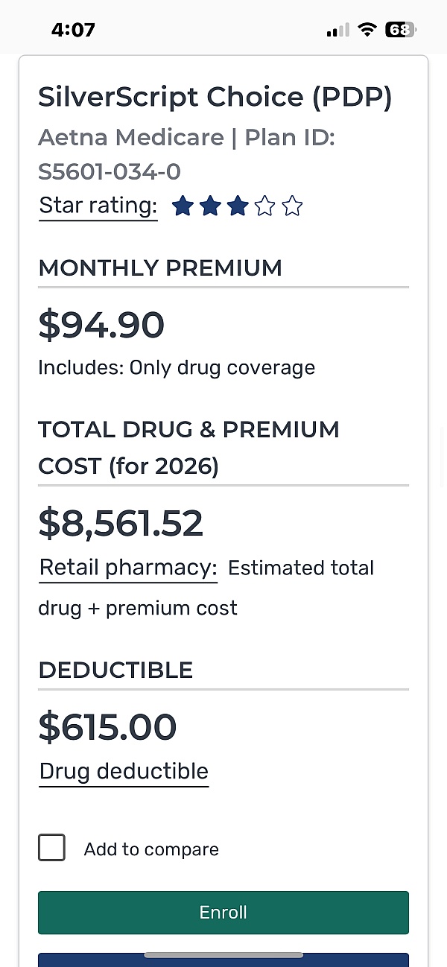This screenshot has height=967, width=447.
Task: Tap the $8,561.52 total cost amount
Action: tap(121, 524)
